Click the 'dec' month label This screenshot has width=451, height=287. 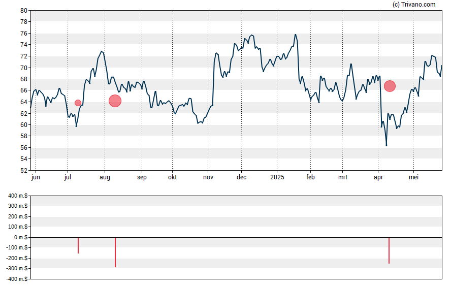(242, 177)
